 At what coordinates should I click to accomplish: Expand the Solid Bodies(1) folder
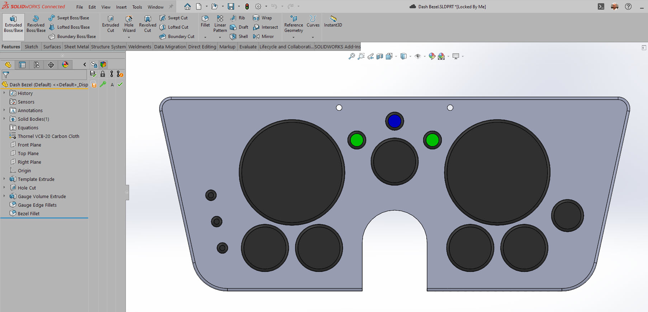pos(4,119)
